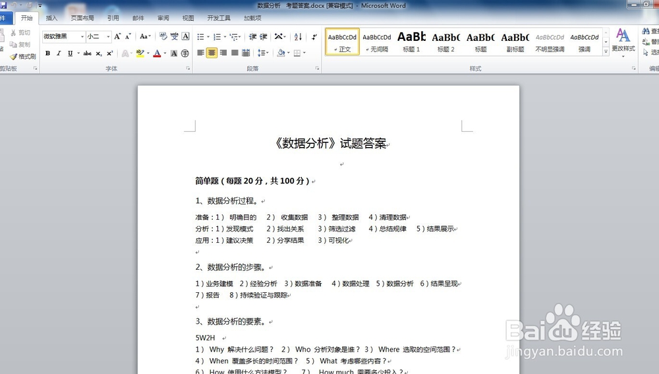
Task: Open the 审阅 (Review) tab
Action: (x=163, y=18)
